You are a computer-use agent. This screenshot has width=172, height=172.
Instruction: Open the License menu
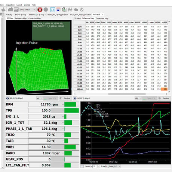click(27, 5)
